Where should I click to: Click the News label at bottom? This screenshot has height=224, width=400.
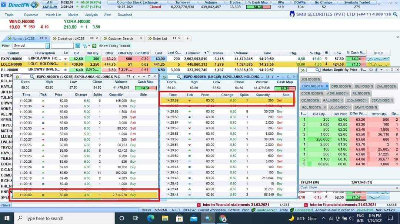coord(6,205)
